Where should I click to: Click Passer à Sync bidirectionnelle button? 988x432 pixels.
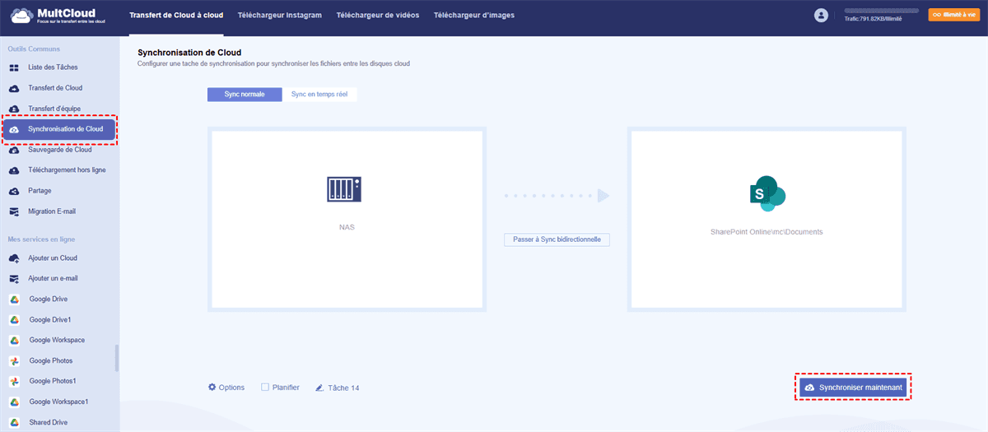[557, 240]
